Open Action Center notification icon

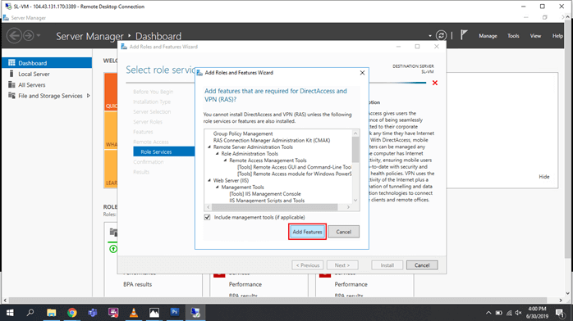point(560,313)
